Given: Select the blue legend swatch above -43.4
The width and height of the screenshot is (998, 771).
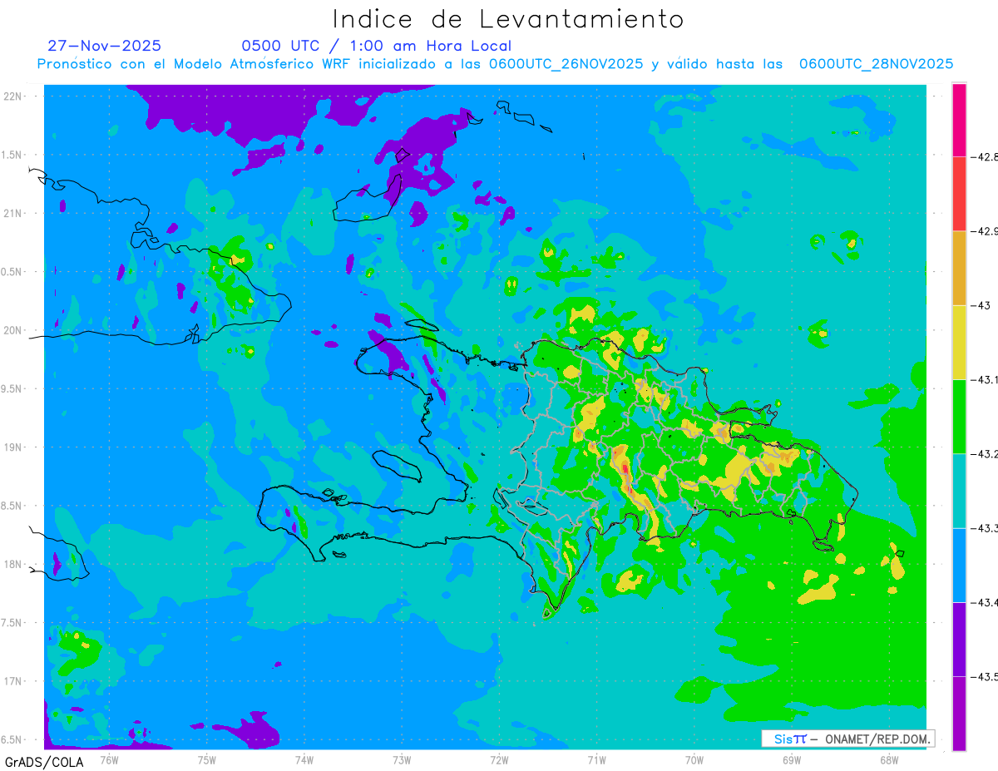Looking at the screenshot, I should [959, 565].
